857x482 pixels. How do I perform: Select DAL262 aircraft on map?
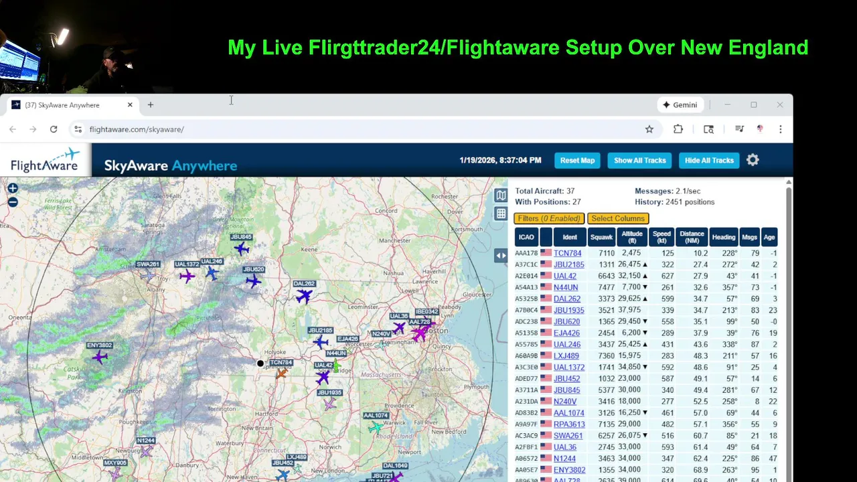point(305,295)
